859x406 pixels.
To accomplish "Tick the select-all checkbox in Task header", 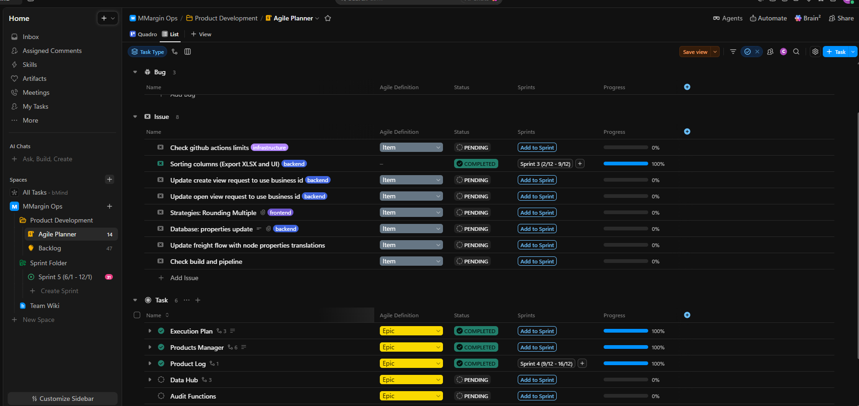I will pos(137,315).
